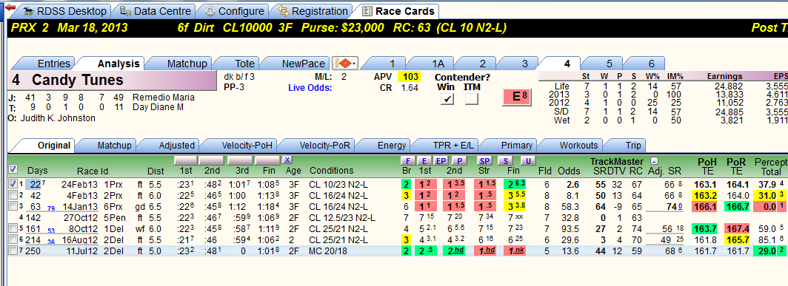Select the Race Cards tab
This screenshot has width=788, height=286.
398,11
